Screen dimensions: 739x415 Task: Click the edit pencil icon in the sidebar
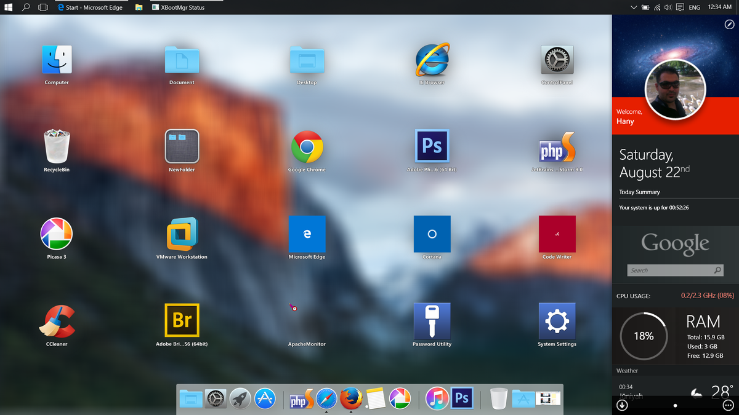pos(729,24)
